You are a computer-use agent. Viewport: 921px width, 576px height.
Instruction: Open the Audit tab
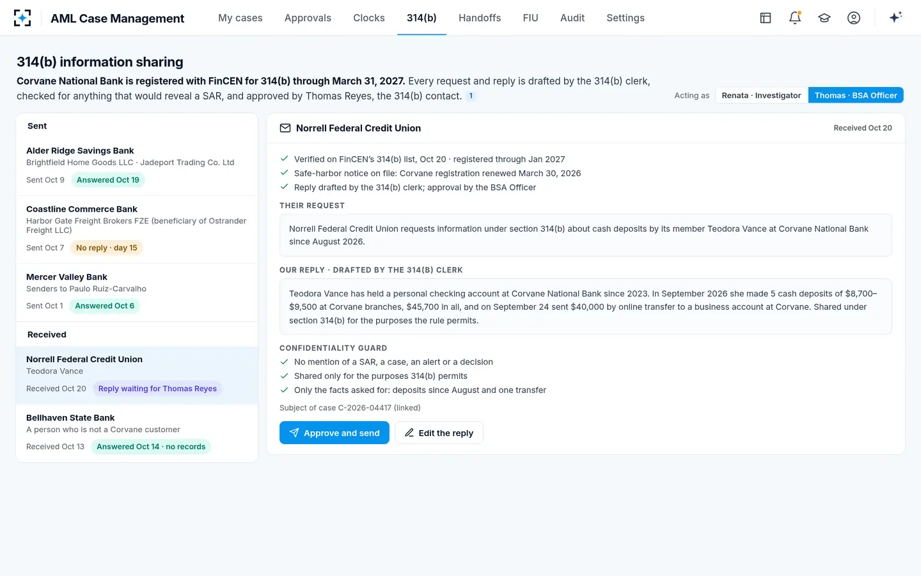pos(572,18)
